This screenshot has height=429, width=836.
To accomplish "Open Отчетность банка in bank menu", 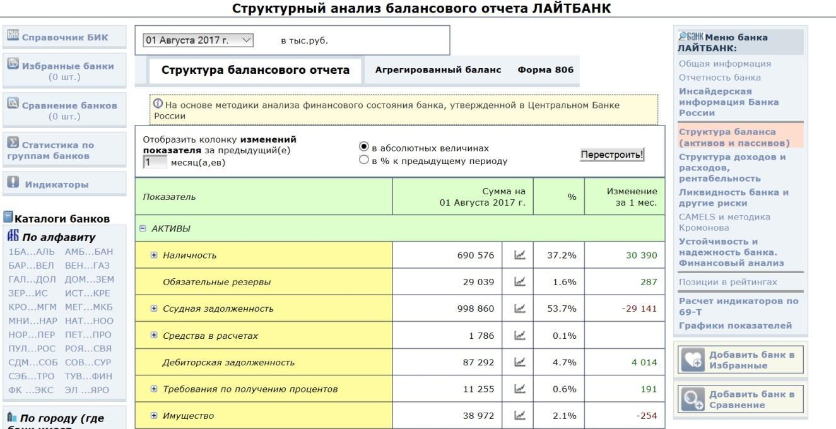I will point(720,78).
